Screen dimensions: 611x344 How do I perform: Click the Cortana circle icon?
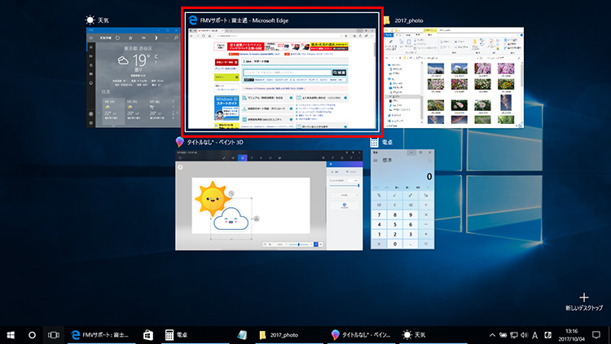click(33, 334)
